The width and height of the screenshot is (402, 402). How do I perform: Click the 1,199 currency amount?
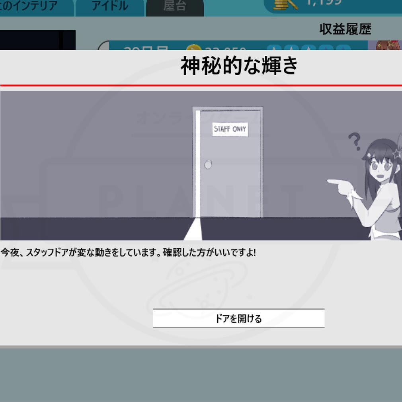tap(323, 3)
